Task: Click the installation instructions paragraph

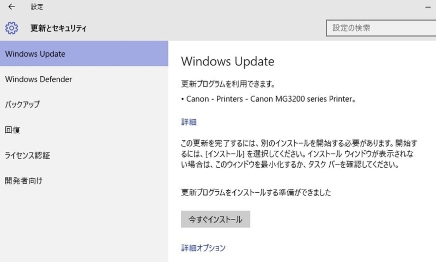Action: pyautogui.click(x=298, y=154)
